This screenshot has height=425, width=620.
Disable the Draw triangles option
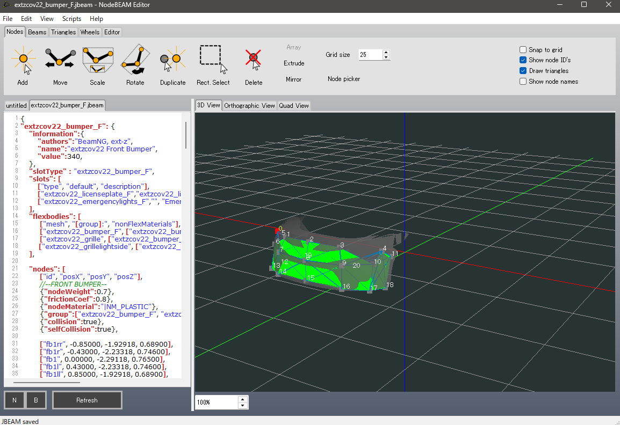click(x=523, y=71)
